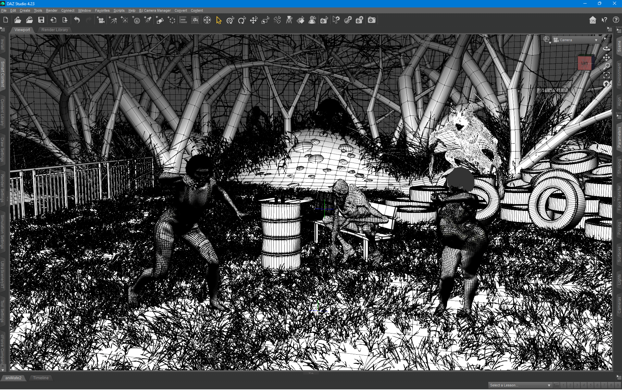Screen dimensions: 622x390
Task: Click the Export file icon
Action: pos(65,20)
